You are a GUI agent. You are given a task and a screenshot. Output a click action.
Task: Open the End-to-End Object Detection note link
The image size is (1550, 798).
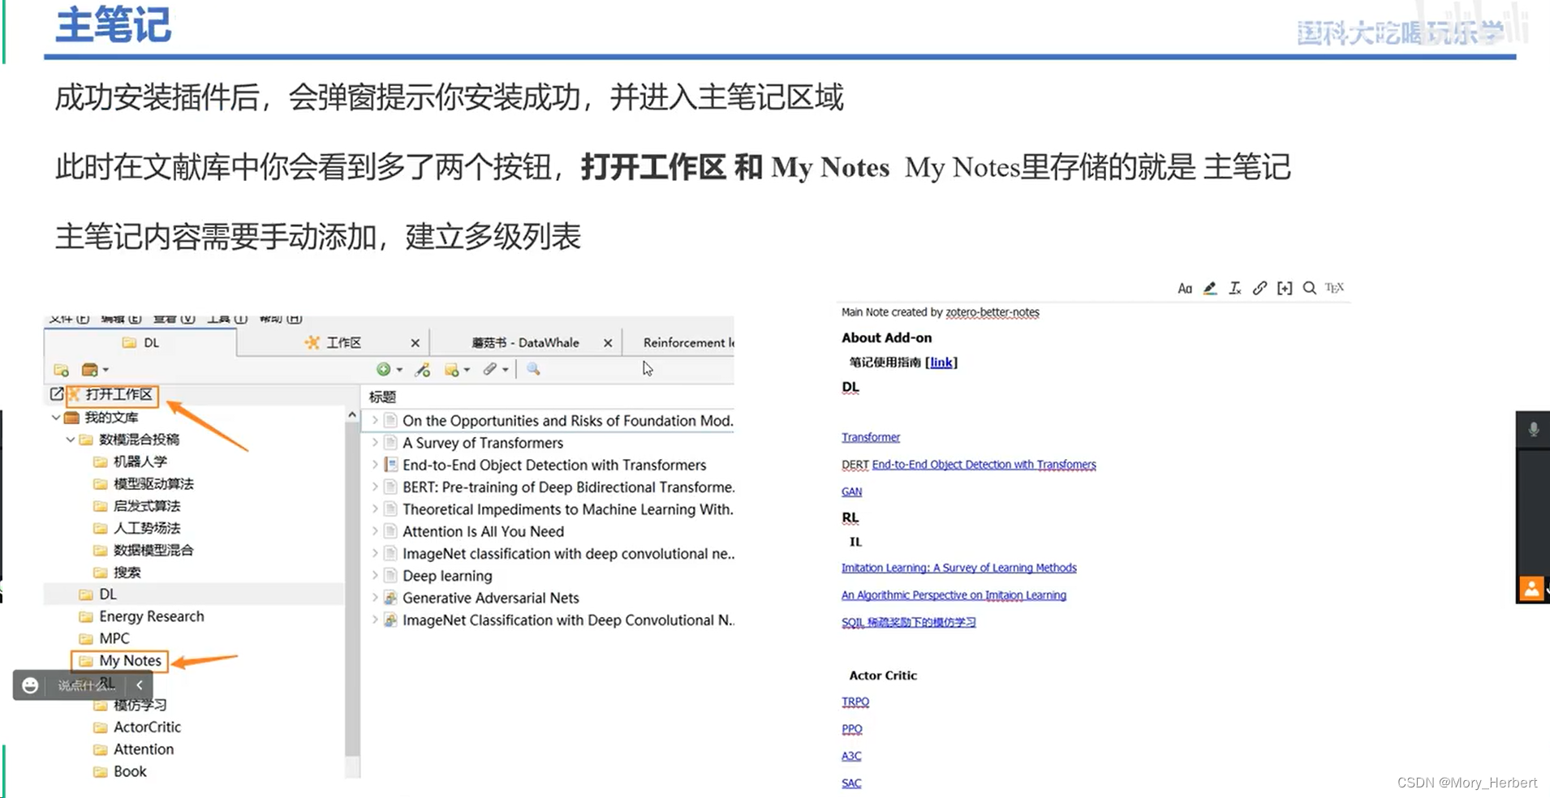[x=984, y=465]
